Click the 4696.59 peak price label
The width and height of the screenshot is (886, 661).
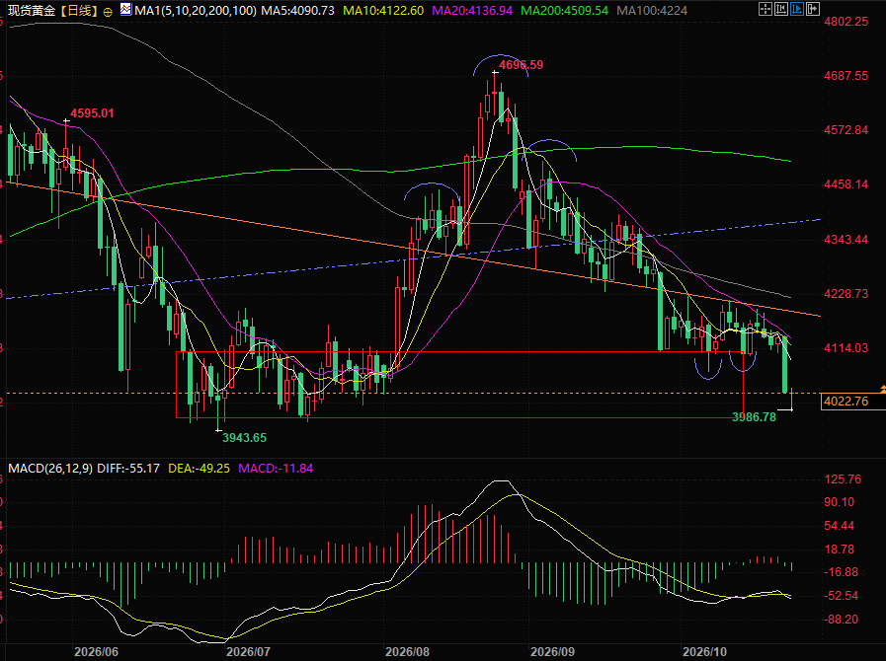coord(521,65)
